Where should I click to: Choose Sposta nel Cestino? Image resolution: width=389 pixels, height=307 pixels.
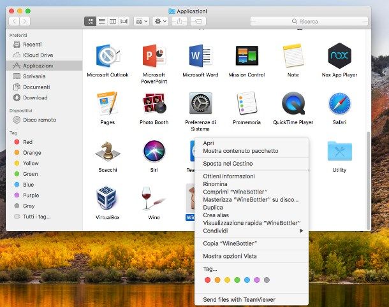(251, 164)
